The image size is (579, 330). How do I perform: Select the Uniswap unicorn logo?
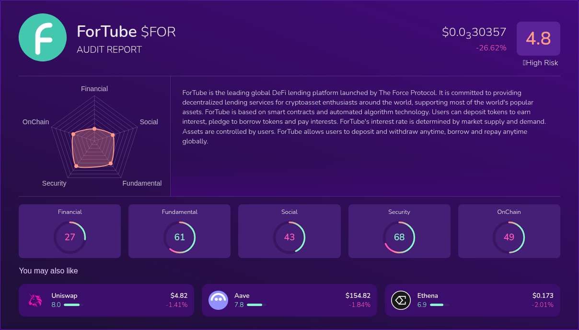35,300
